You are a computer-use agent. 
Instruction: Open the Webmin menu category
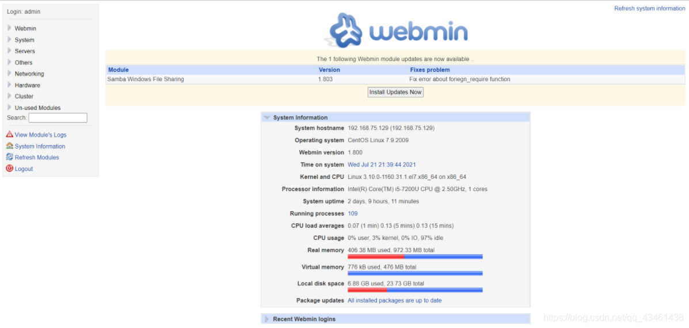25,29
